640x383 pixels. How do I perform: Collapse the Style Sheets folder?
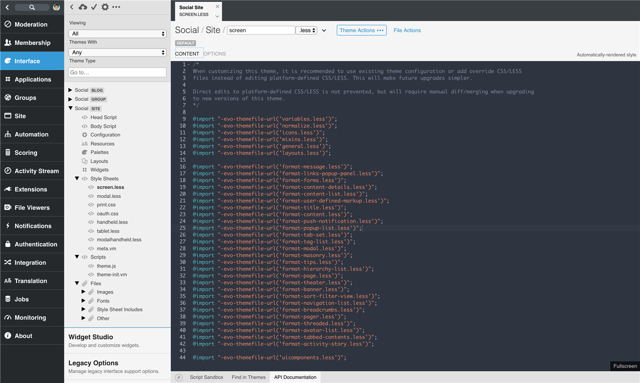(77, 178)
